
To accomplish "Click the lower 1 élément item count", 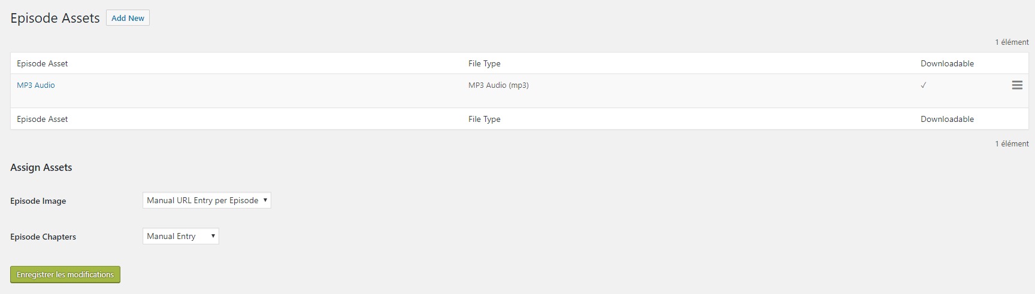I will point(1012,143).
